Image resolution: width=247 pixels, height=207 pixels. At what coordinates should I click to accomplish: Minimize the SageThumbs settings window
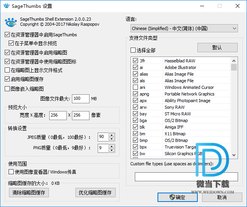pos(202,6)
